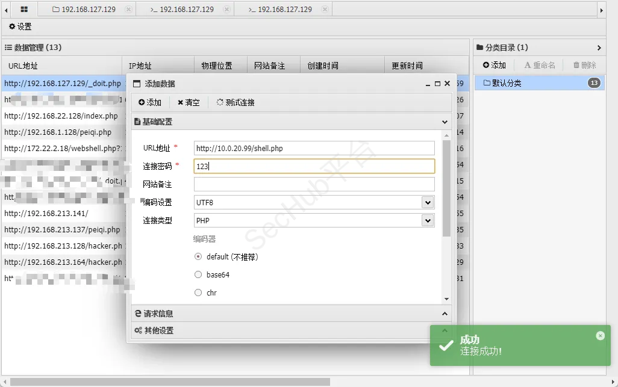
Task: Maximize the 添加数据 dialog
Action: coord(437,84)
